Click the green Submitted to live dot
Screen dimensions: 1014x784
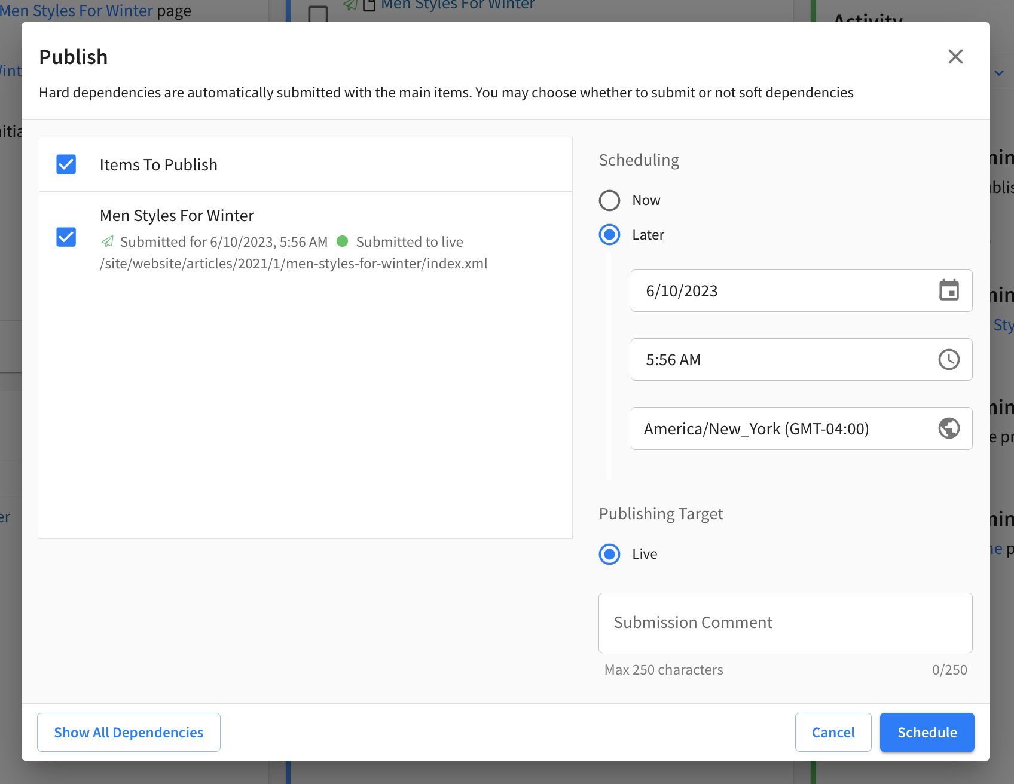(343, 241)
